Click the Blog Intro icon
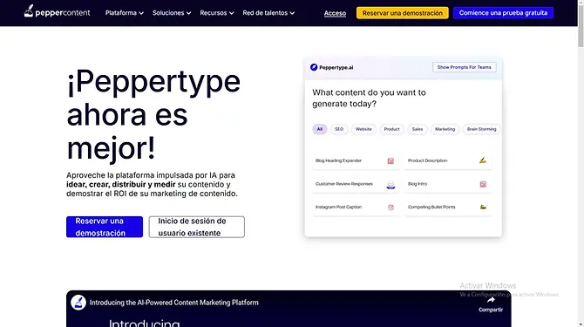The image size is (584, 327). pyautogui.click(x=483, y=184)
